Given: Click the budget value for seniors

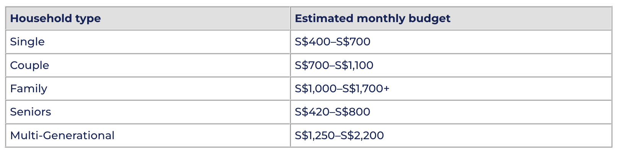Looking at the screenshot, I should click(333, 112).
